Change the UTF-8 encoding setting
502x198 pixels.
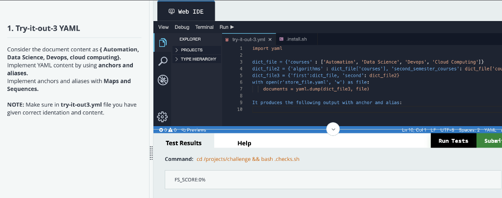tap(448, 130)
